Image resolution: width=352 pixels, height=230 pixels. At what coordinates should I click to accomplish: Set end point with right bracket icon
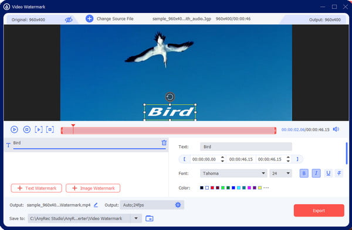[x=297, y=159]
